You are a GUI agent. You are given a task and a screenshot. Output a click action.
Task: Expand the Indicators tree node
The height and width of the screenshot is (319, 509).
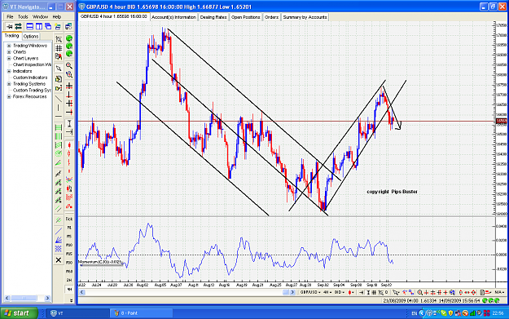tap(9, 71)
